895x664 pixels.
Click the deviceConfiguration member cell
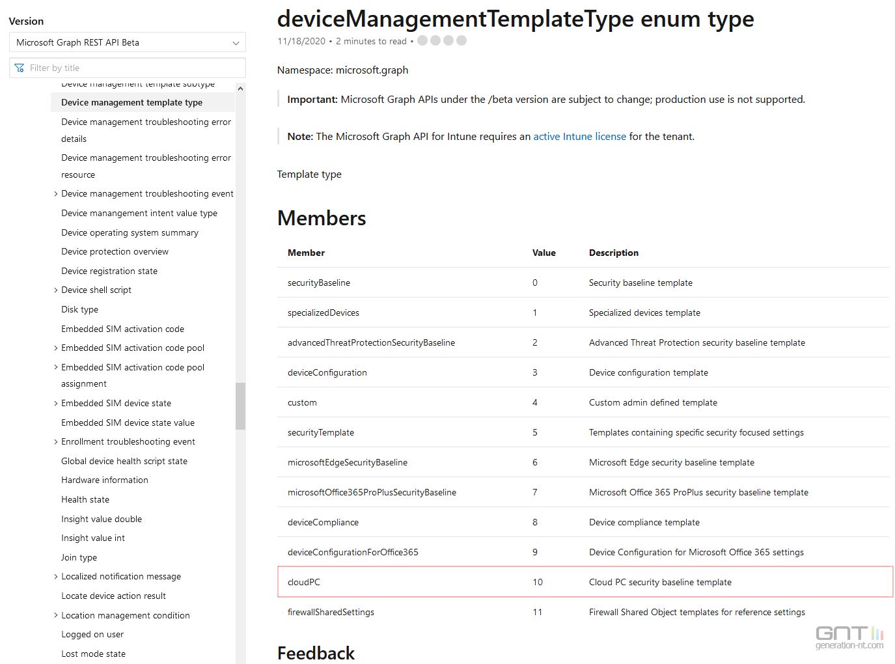(327, 372)
